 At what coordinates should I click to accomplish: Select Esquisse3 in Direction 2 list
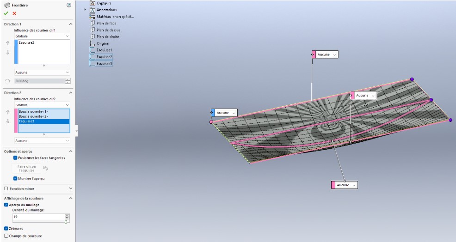point(43,121)
